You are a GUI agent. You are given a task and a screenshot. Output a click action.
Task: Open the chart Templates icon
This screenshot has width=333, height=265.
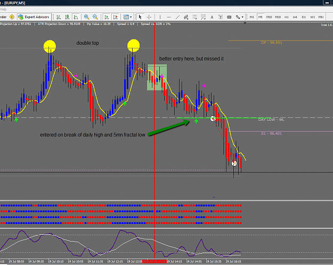(126, 17)
